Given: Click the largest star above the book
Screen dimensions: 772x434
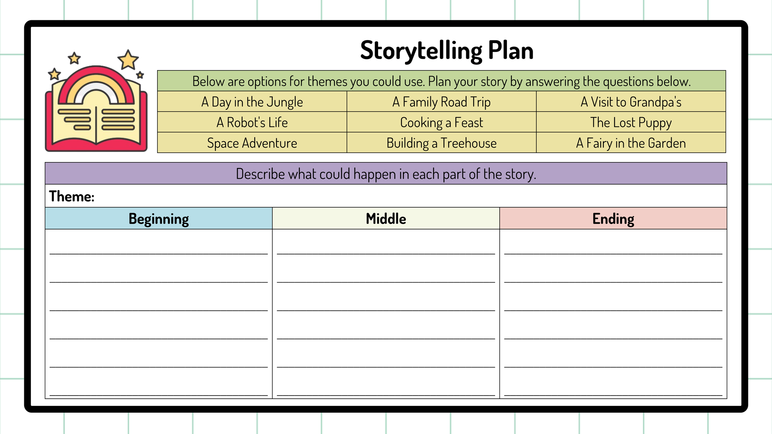Looking at the screenshot, I should (128, 60).
